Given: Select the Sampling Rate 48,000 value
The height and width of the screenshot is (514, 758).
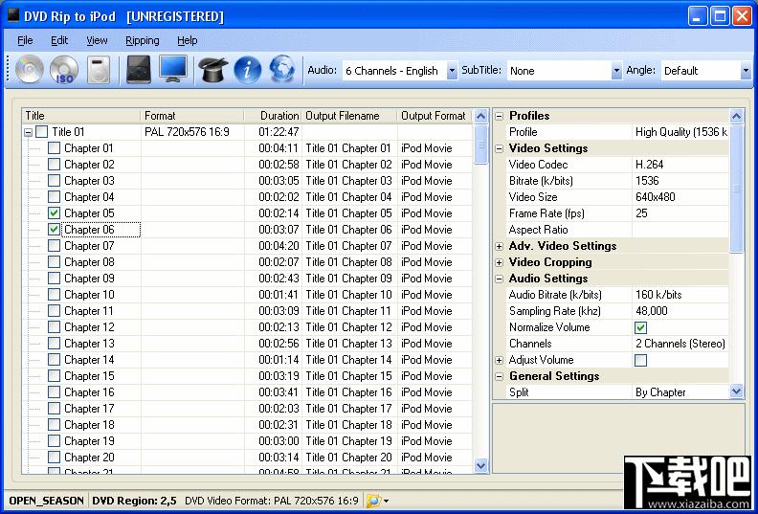Looking at the screenshot, I should 680,311.
